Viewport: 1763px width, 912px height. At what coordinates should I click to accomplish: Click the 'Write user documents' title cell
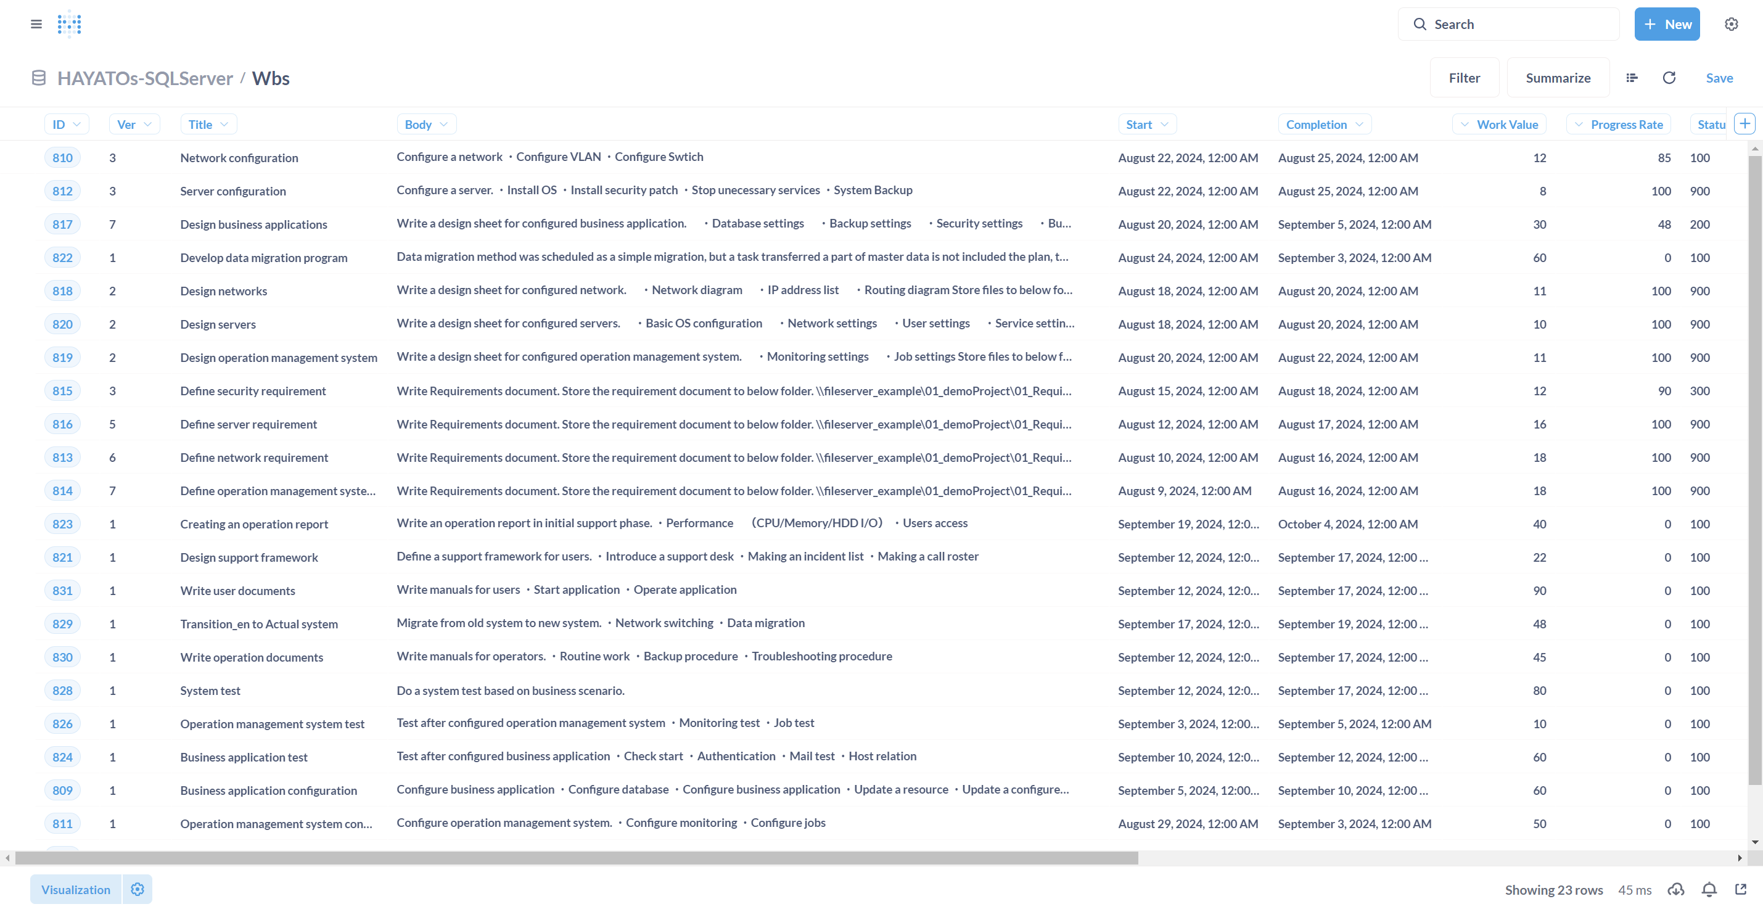237,591
